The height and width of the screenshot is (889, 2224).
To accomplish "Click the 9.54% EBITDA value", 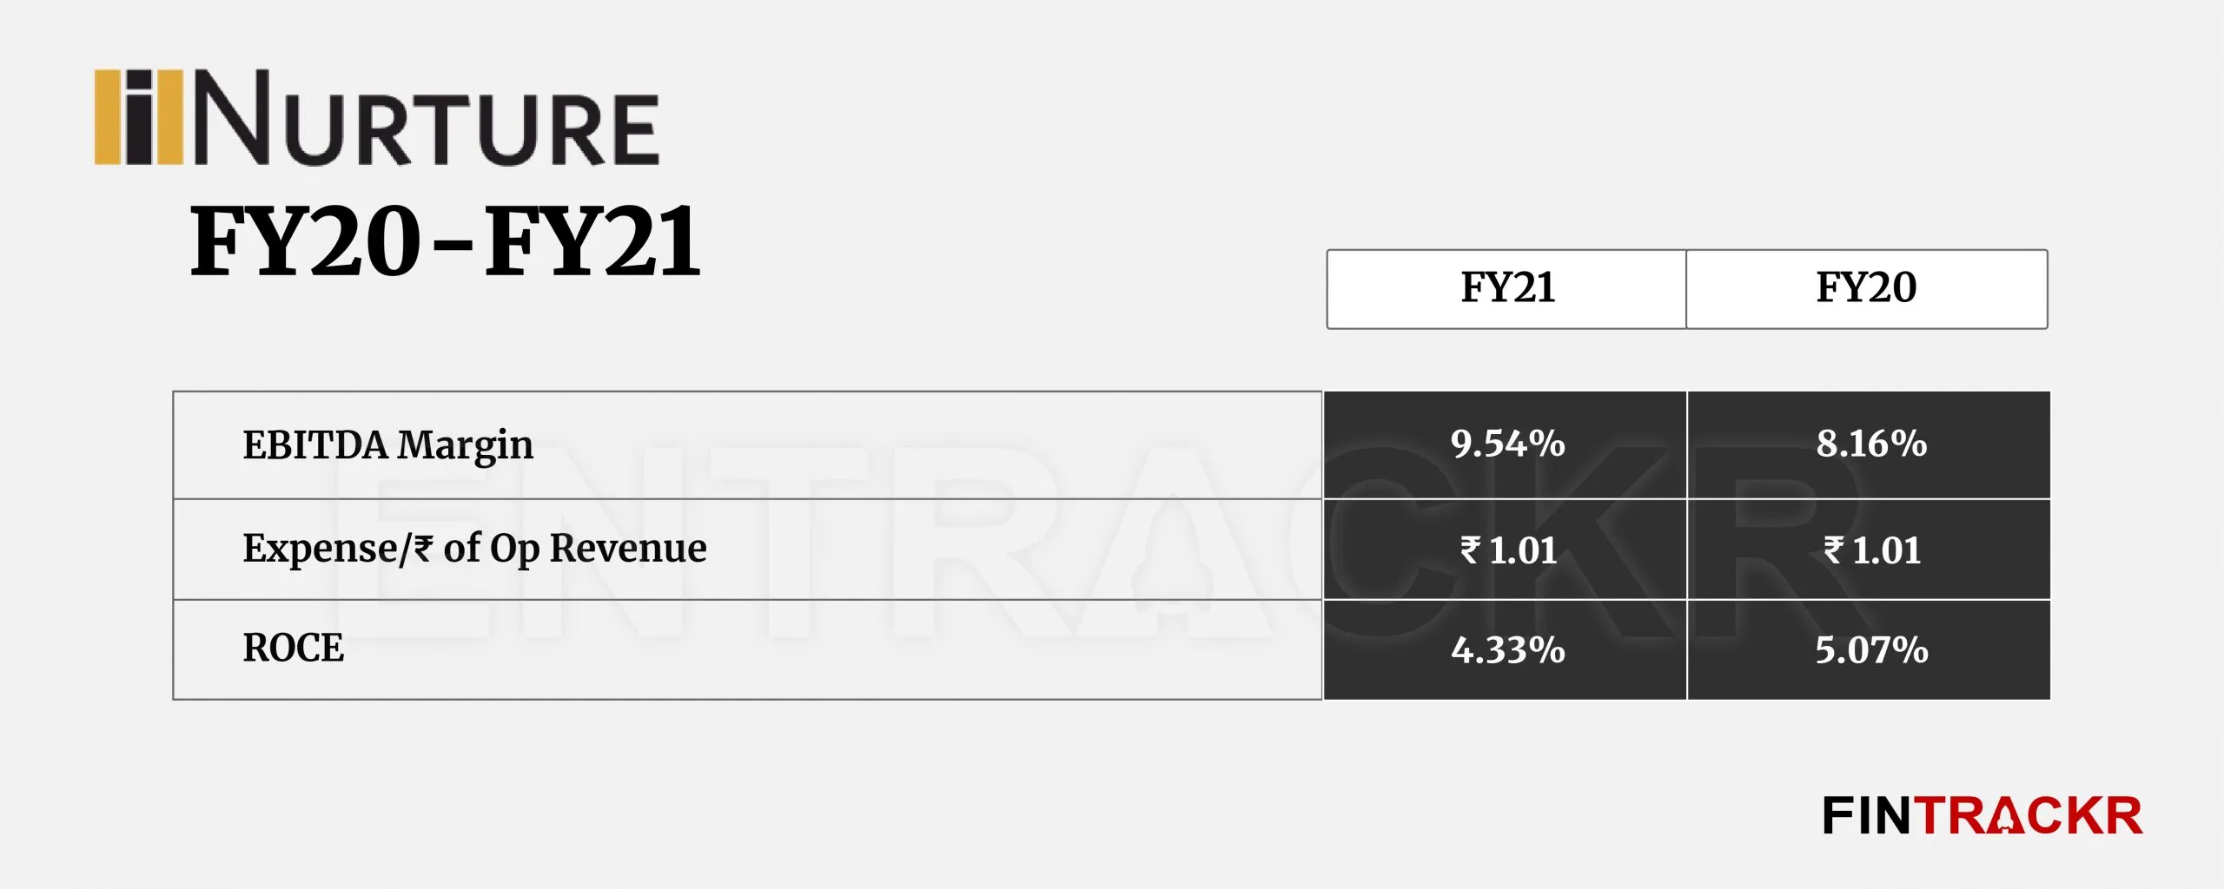I will tap(1507, 444).
